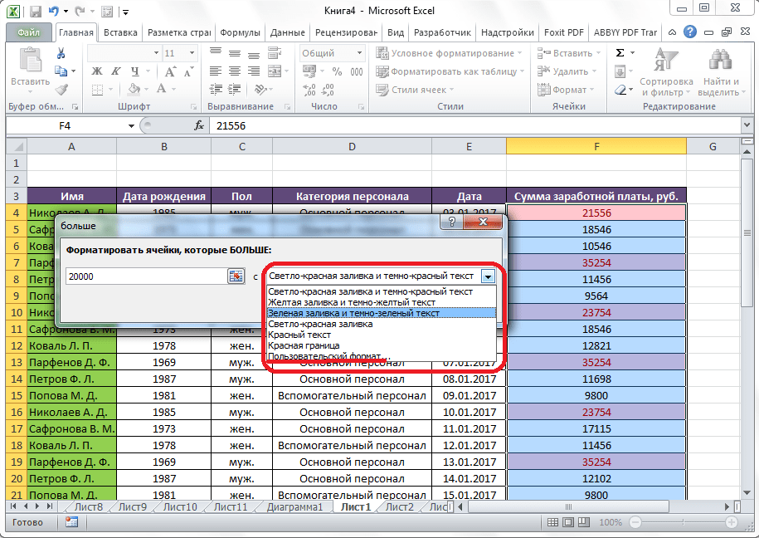Screen dimensions: 759x538
Task: Open the Формулы ribbon tab
Action: coord(241,32)
